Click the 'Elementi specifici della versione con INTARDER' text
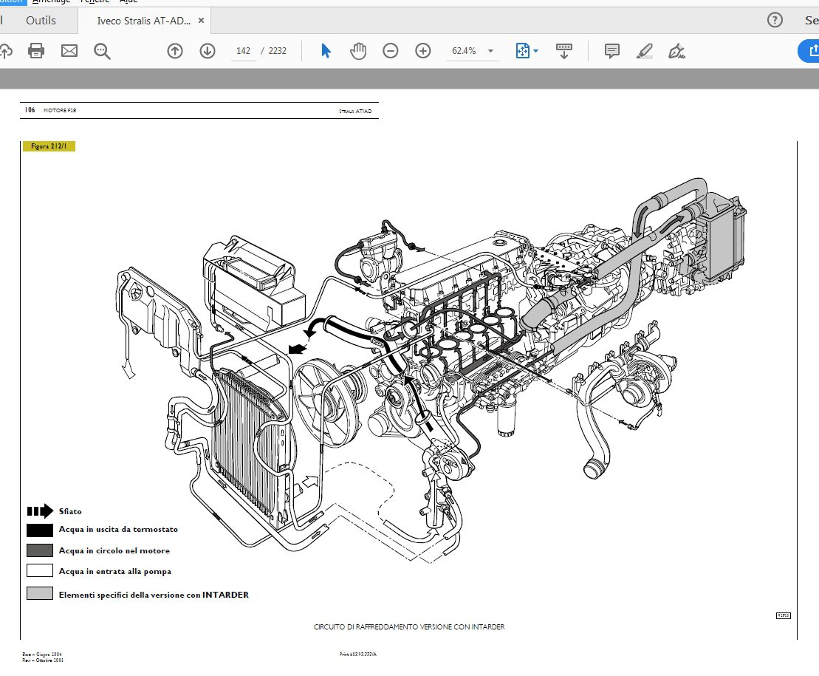The width and height of the screenshot is (819, 676). pos(154,595)
